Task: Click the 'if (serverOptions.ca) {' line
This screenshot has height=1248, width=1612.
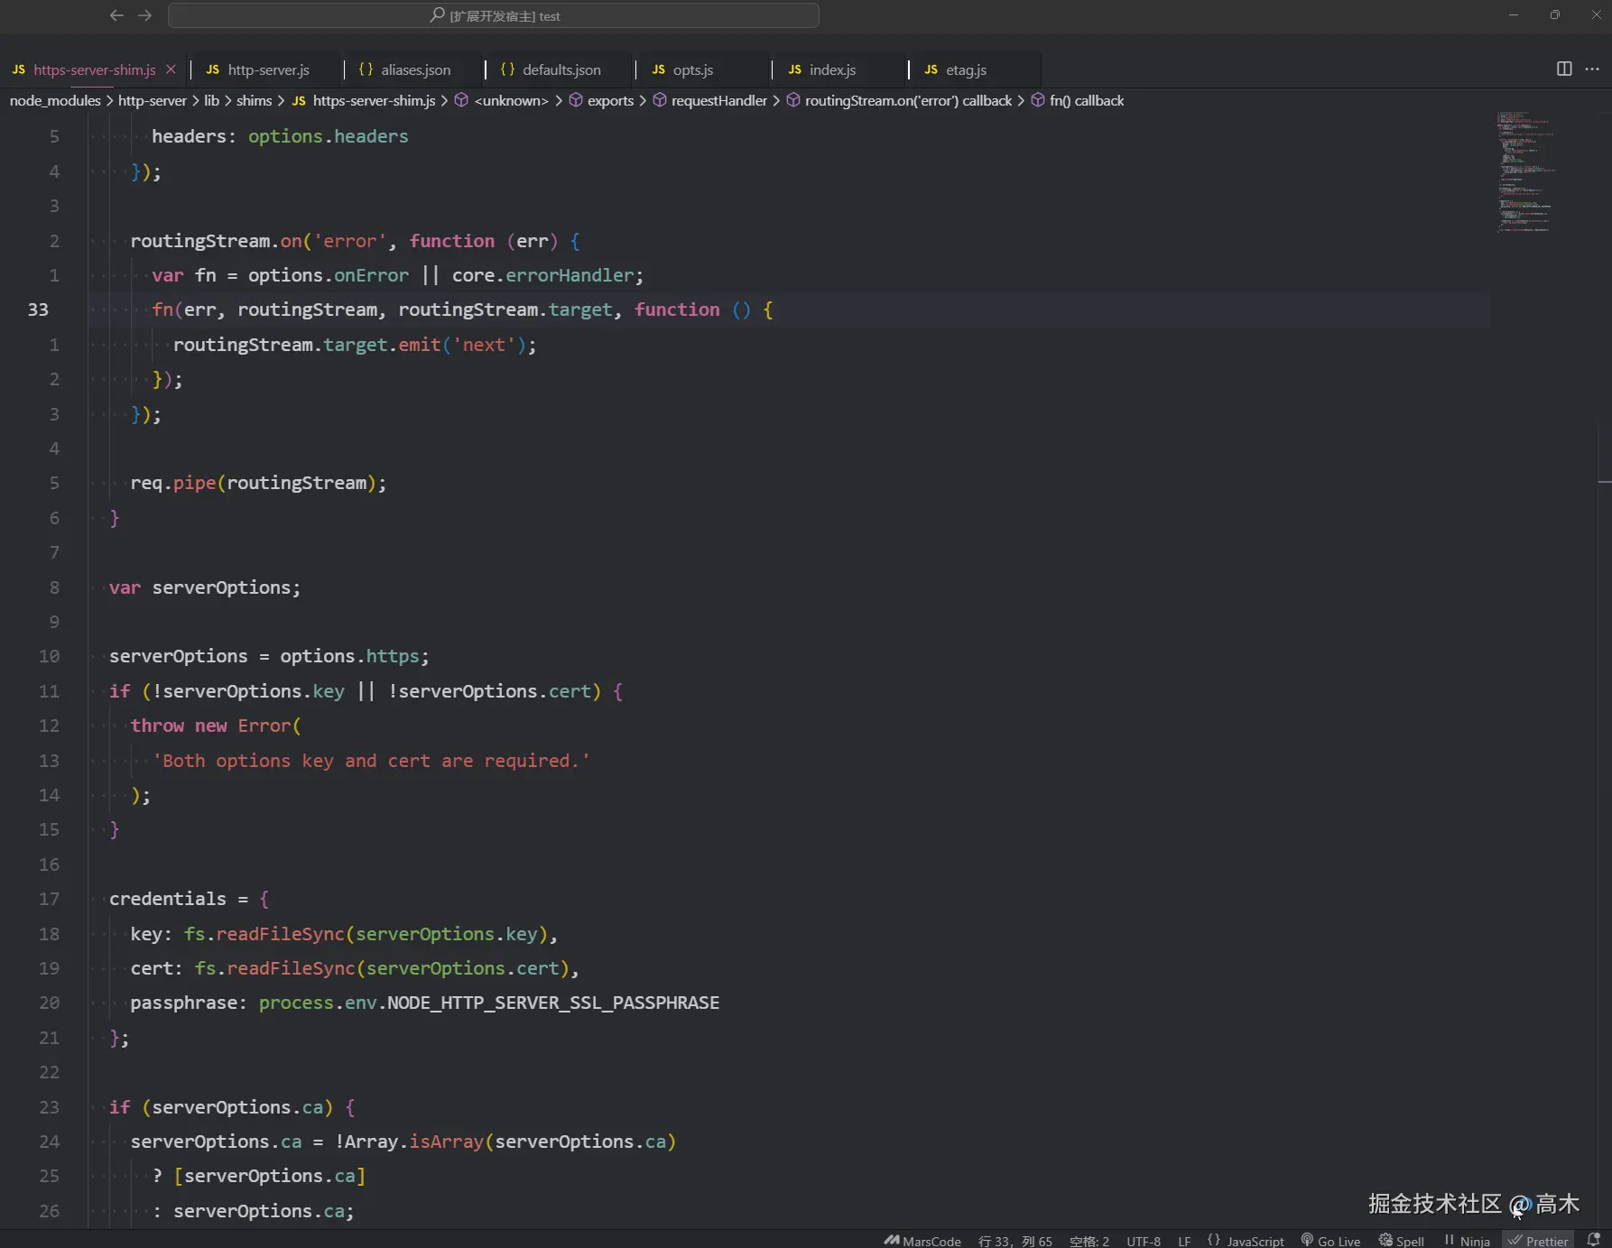Action: pyautogui.click(x=233, y=1107)
